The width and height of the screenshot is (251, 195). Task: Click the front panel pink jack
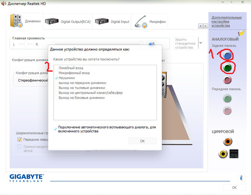pyautogui.click(x=227, y=111)
